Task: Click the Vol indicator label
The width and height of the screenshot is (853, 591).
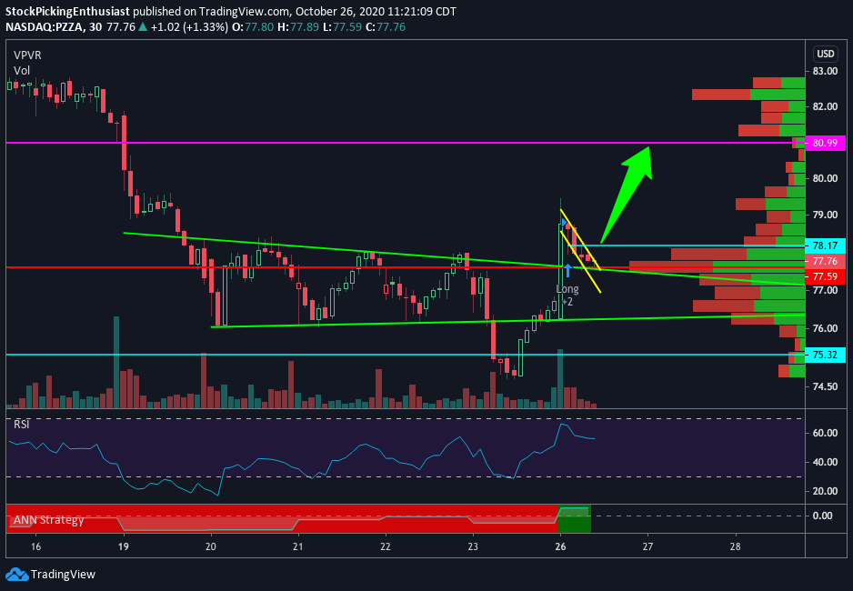Action: point(22,70)
